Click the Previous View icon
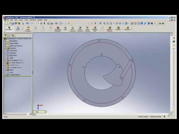This screenshot has height=134, width=179. point(100,23)
